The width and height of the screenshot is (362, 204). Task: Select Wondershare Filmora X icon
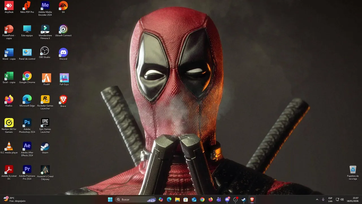pyautogui.click(x=45, y=32)
